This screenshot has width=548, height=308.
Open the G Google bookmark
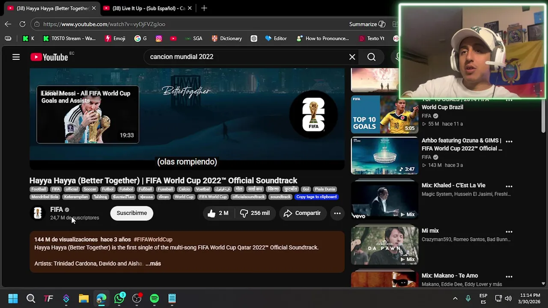click(140, 38)
